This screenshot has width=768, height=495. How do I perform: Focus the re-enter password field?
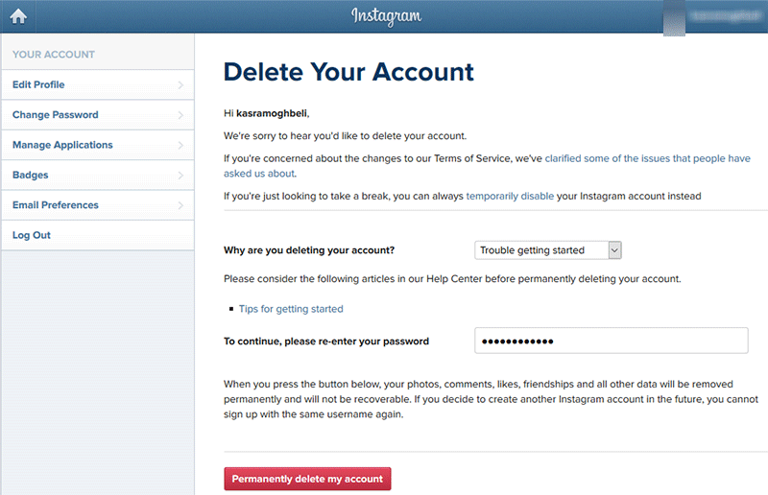coord(611,341)
